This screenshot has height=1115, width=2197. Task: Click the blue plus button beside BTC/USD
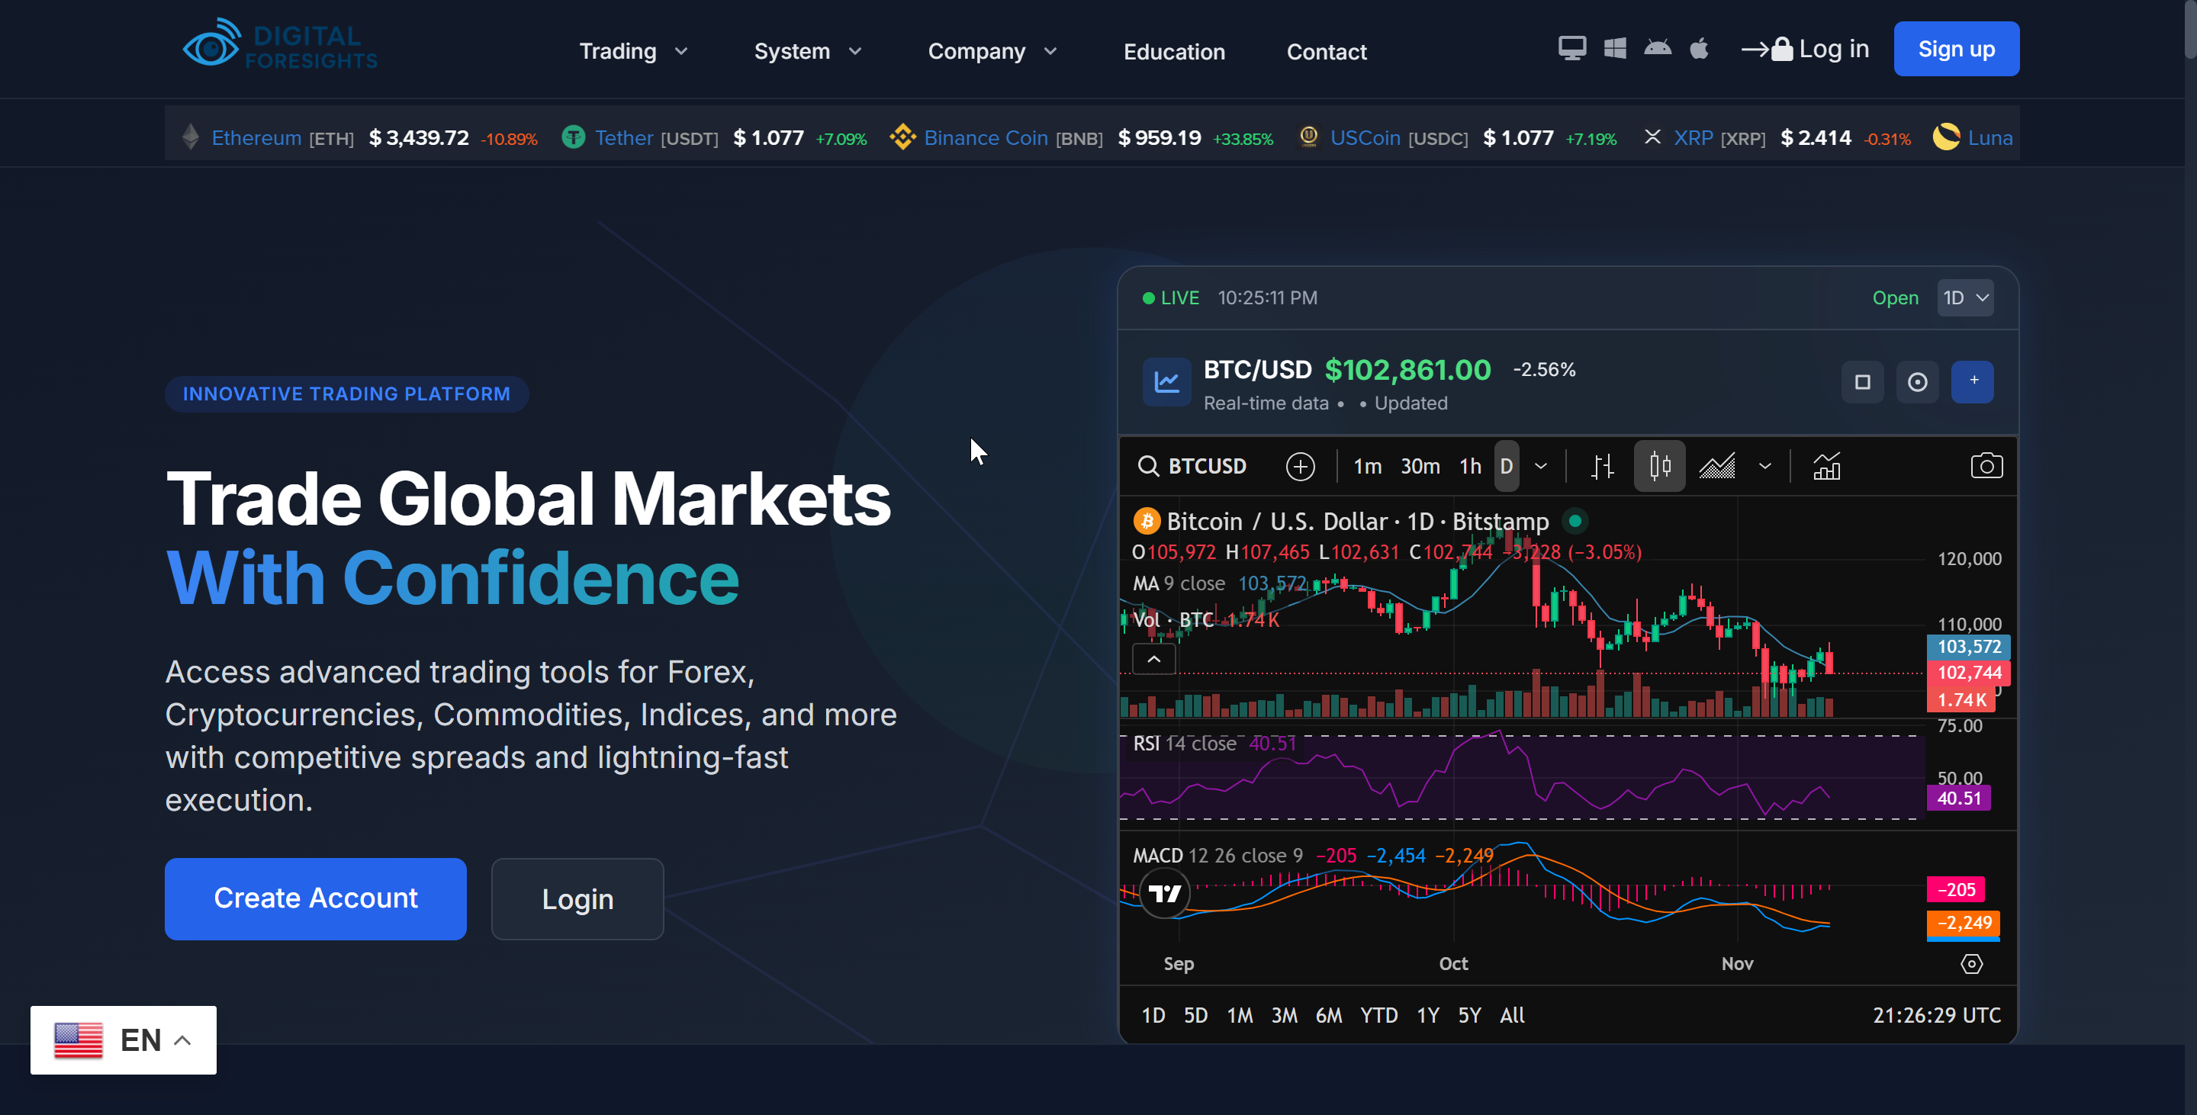(1972, 381)
